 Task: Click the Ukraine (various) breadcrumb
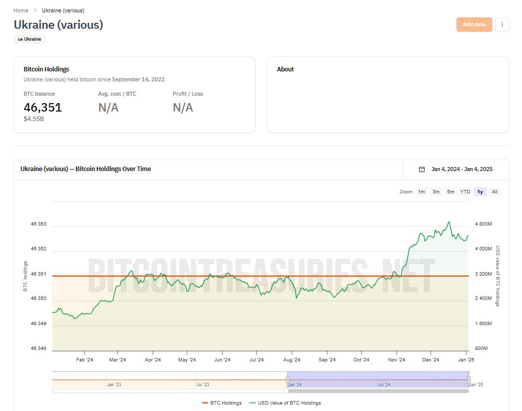coord(63,10)
